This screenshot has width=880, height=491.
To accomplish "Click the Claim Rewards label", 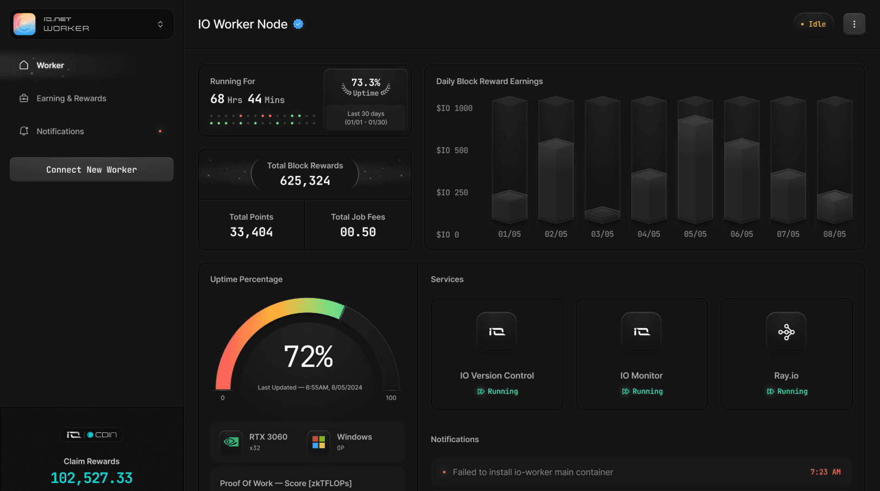I will 91,461.
